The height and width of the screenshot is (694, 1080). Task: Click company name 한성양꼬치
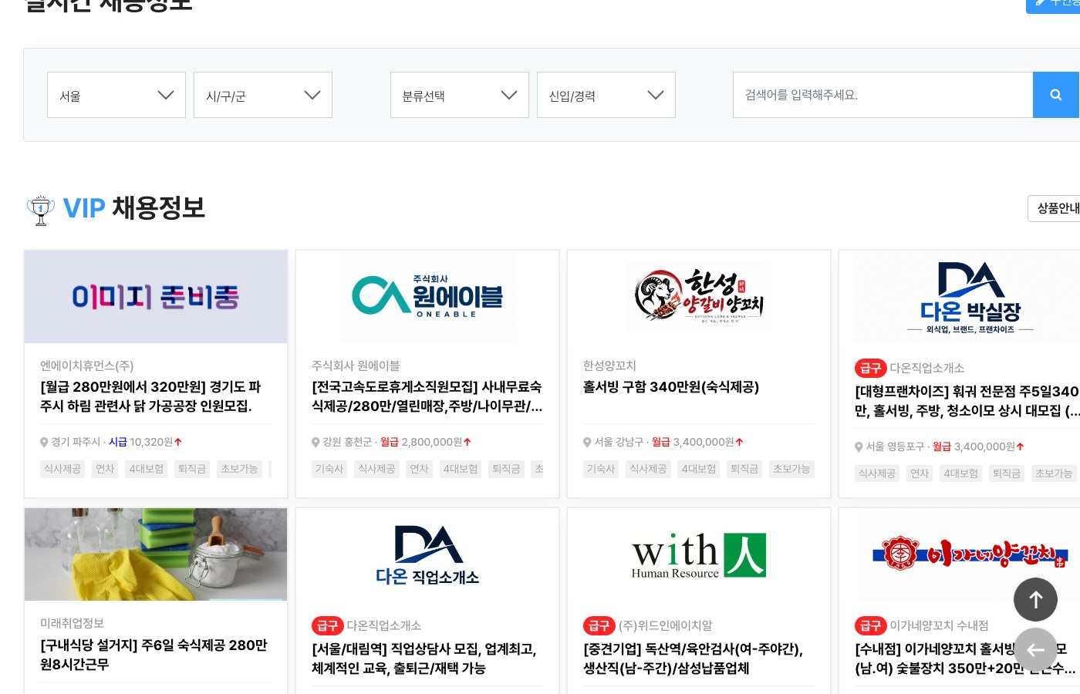(609, 366)
